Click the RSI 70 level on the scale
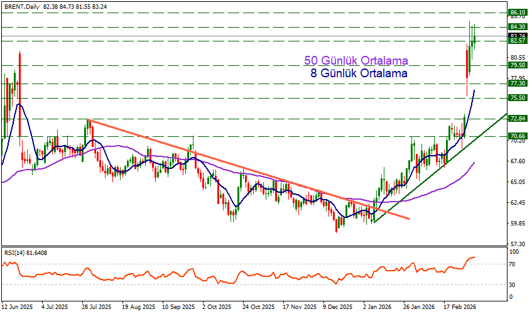Screen dimensions: 532x314 coord(513,264)
